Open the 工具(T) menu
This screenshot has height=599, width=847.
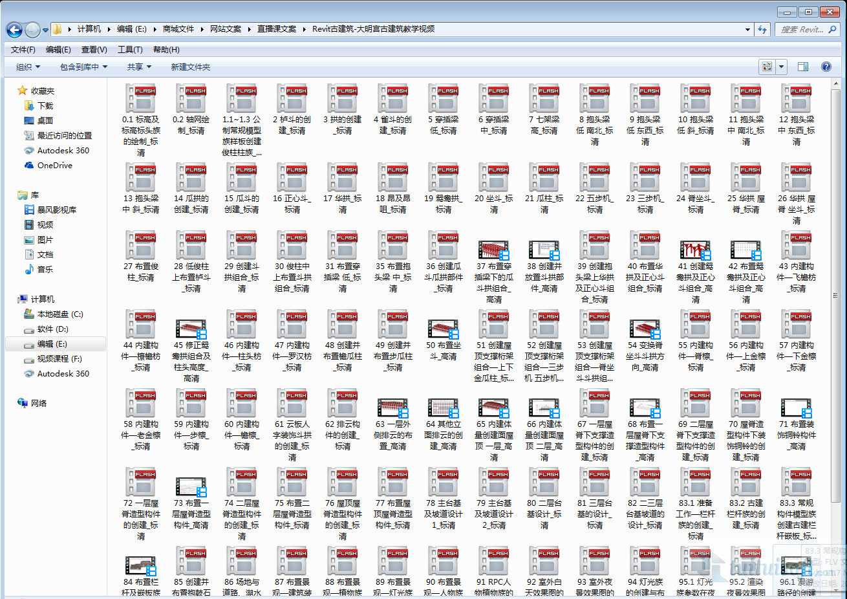click(x=130, y=50)
